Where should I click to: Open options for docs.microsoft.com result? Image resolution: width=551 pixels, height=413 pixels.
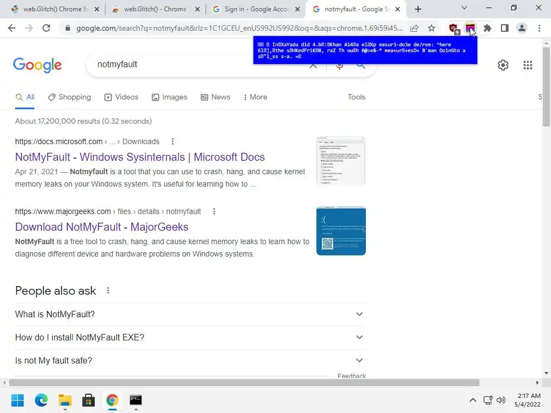click(x=173, y=141)
